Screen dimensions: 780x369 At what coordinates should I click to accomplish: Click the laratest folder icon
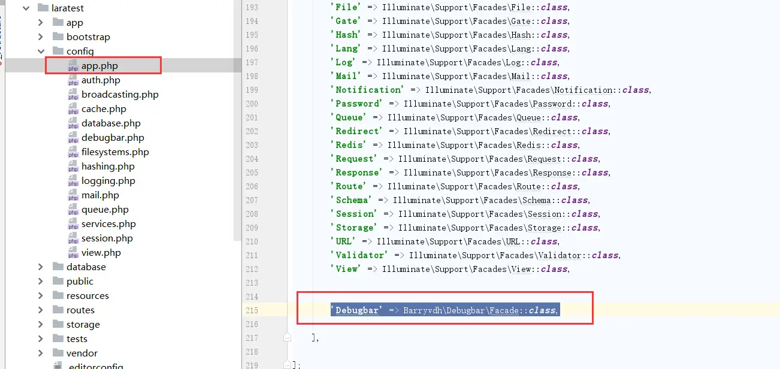pyautogui.click(x=43, y=8)
